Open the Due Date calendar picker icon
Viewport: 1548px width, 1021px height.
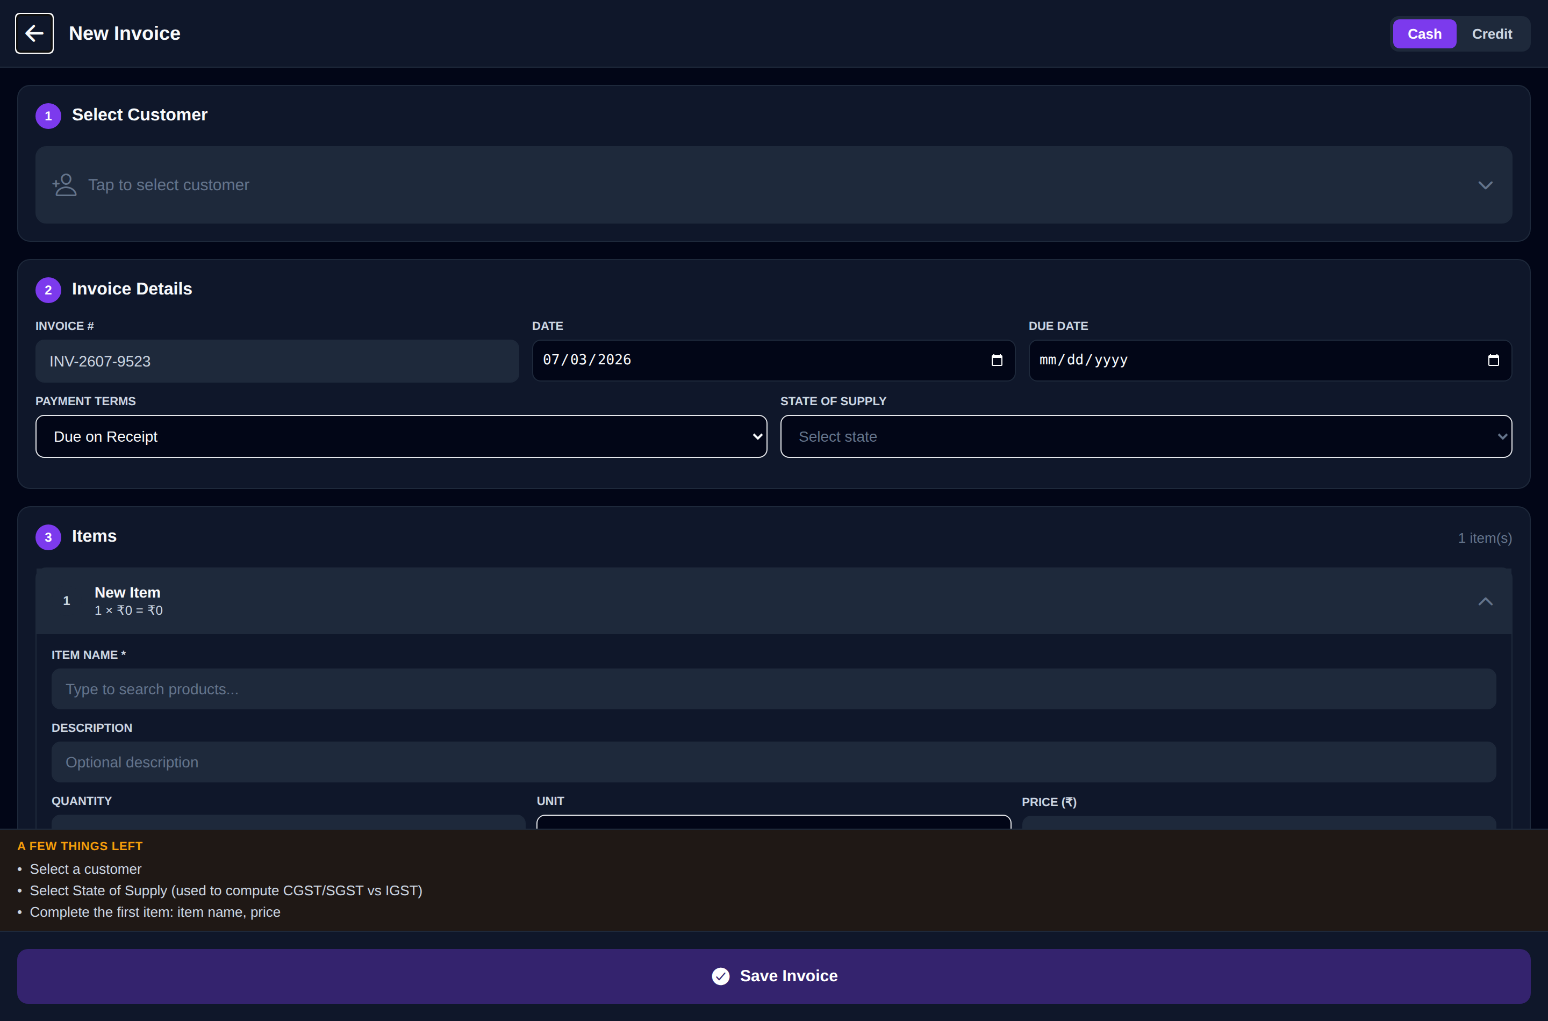click(x=1493, y=360)
